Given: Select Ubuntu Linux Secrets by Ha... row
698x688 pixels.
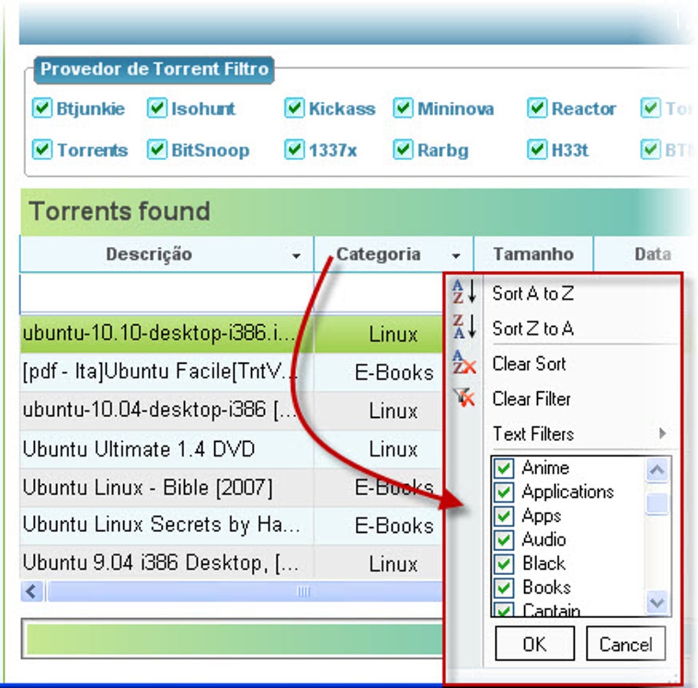Looking at the screenshot, I should point(231,525).
